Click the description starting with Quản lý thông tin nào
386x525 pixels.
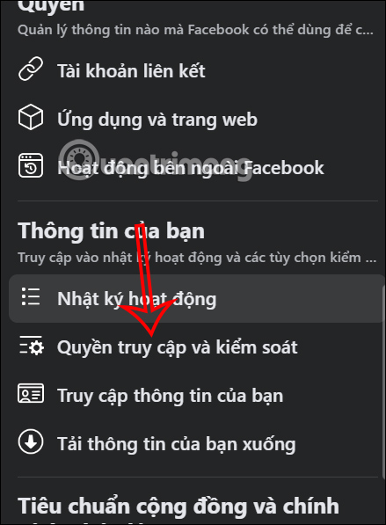pos(195,30)
